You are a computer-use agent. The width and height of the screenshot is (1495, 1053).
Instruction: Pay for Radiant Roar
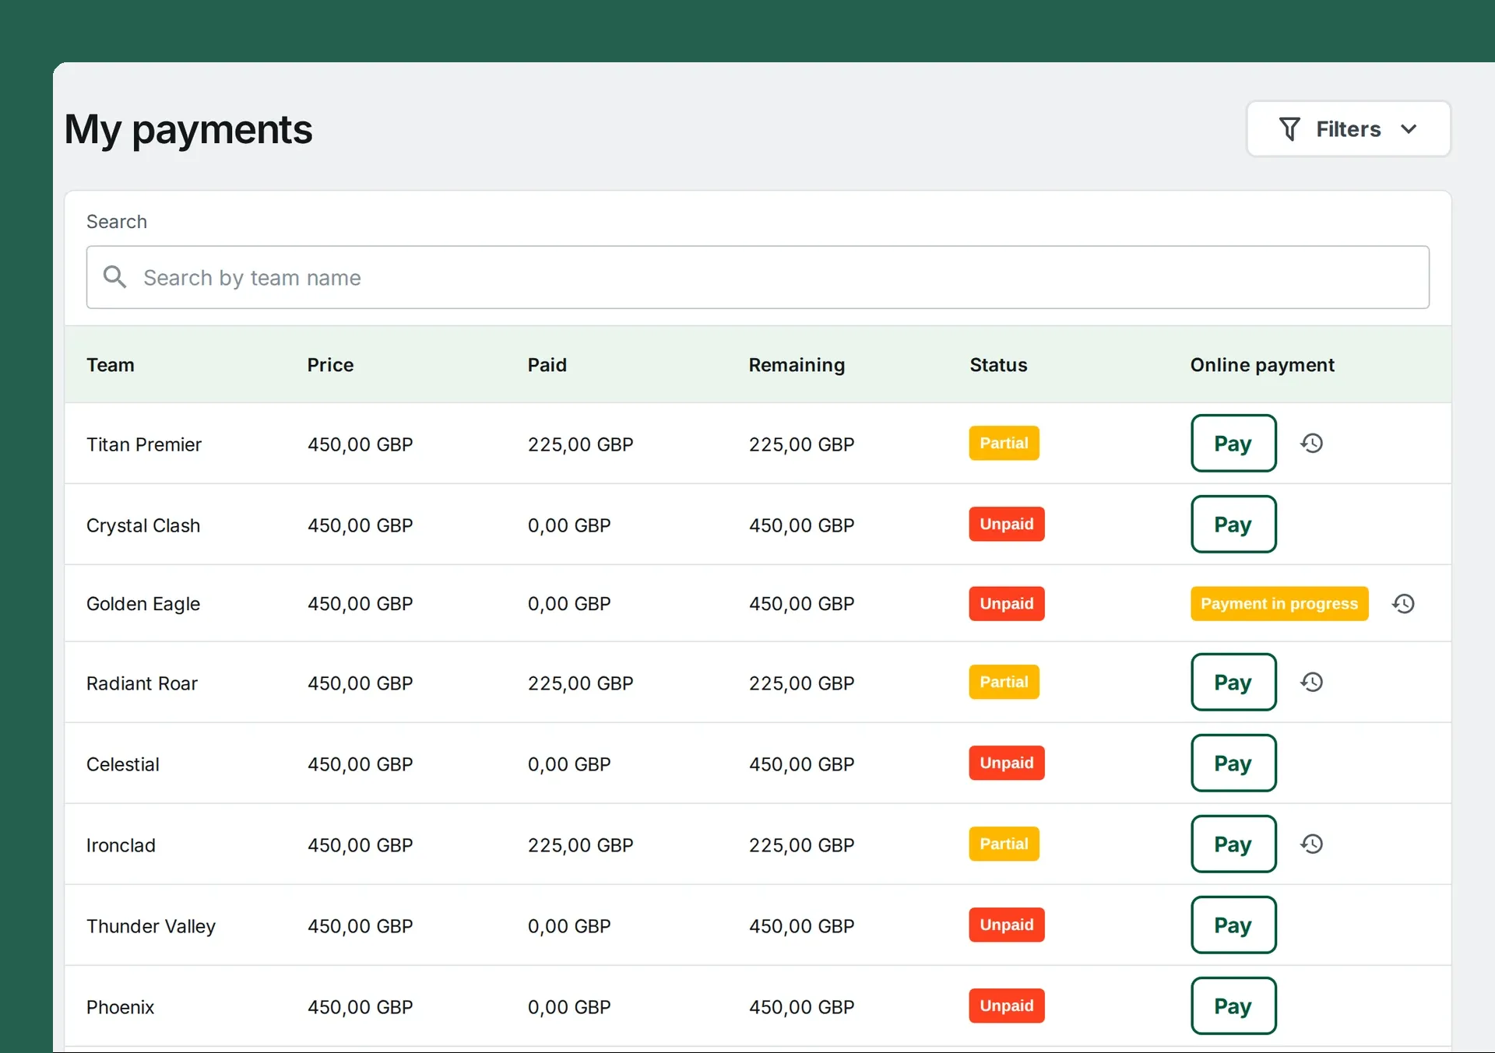(x=1233, y=683)
